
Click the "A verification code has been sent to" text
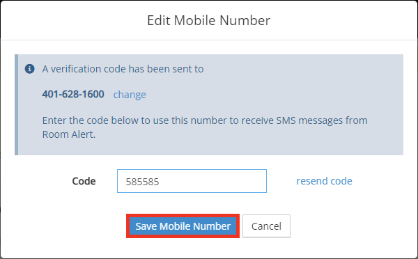tap(123, 69)
